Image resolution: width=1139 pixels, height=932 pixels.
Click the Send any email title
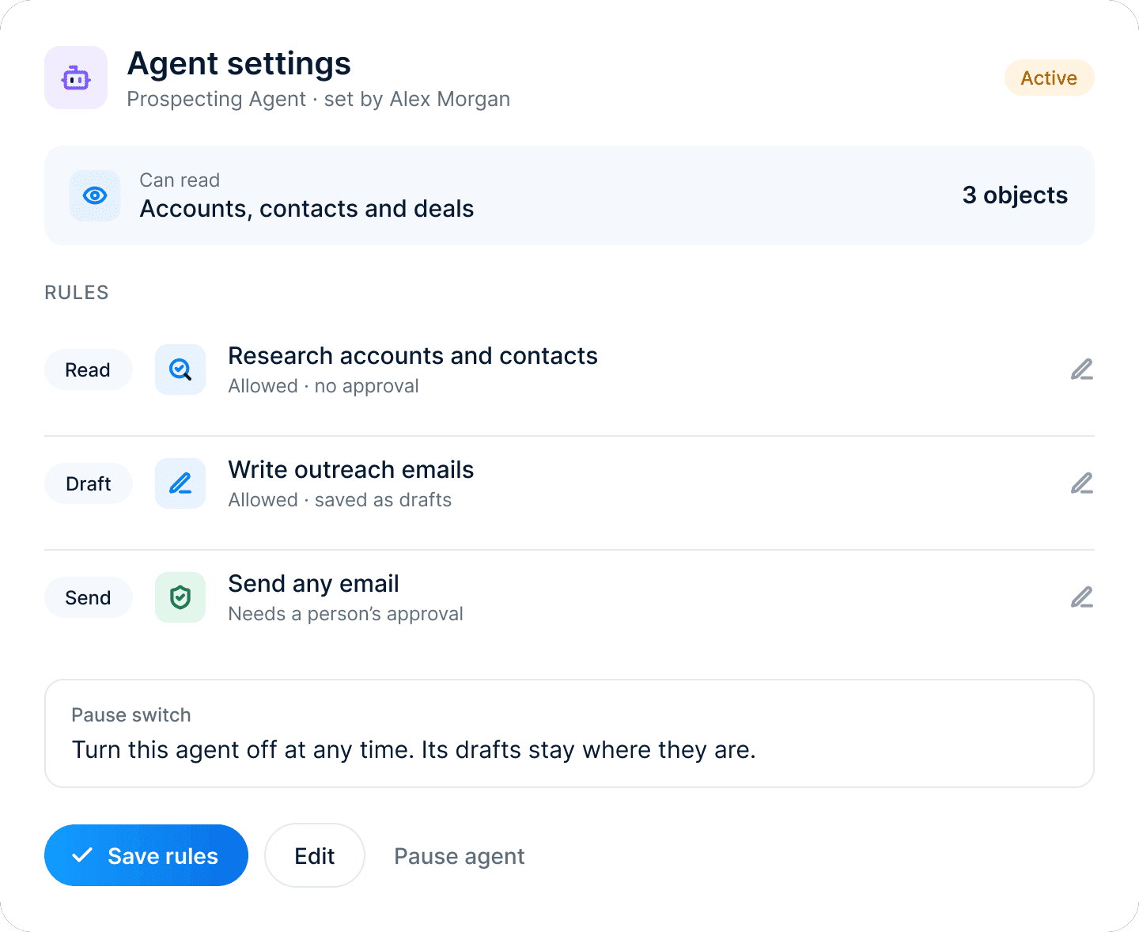pyautogui.click(x=313, y=584)
